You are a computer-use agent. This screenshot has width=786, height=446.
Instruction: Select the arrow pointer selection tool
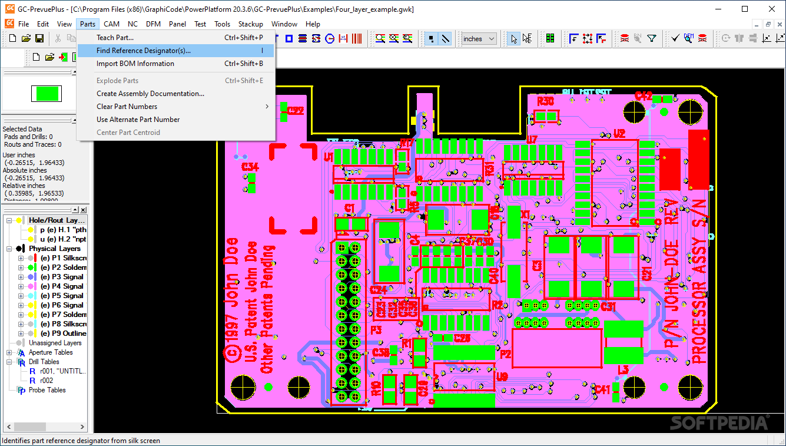(x=514, y=39)
